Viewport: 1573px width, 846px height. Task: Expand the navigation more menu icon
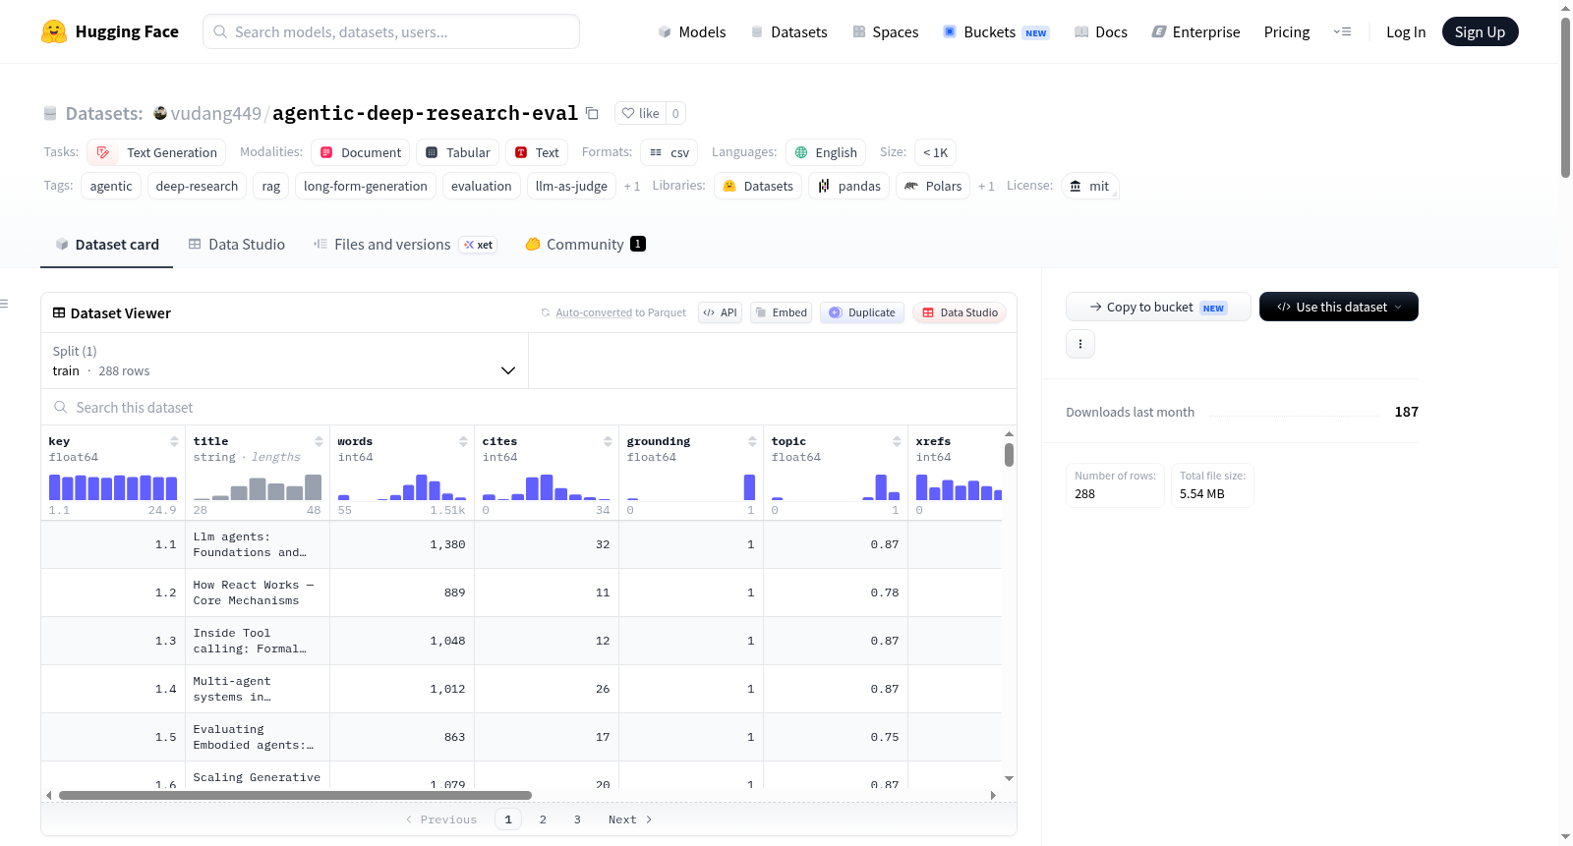pos(1342,31)
